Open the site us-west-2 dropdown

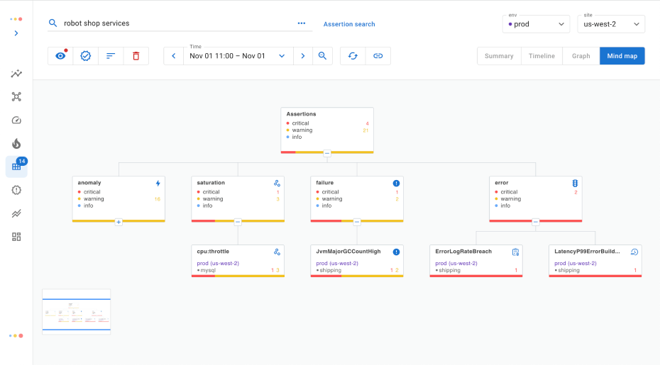click(x=610, y=24)
